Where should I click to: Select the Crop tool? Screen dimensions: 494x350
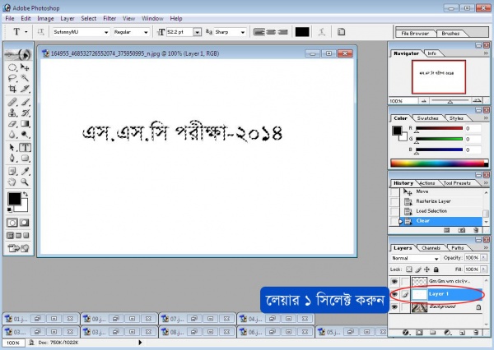[12, 89]
